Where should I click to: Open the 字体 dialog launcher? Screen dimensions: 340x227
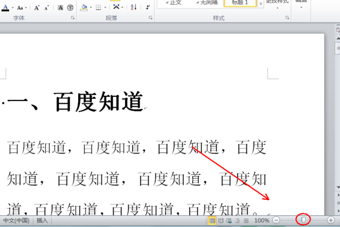[x=73, y=18]
